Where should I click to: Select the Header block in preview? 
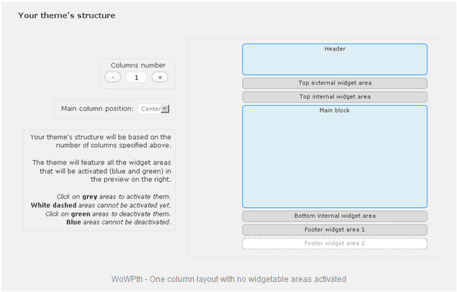click(335, 60)
